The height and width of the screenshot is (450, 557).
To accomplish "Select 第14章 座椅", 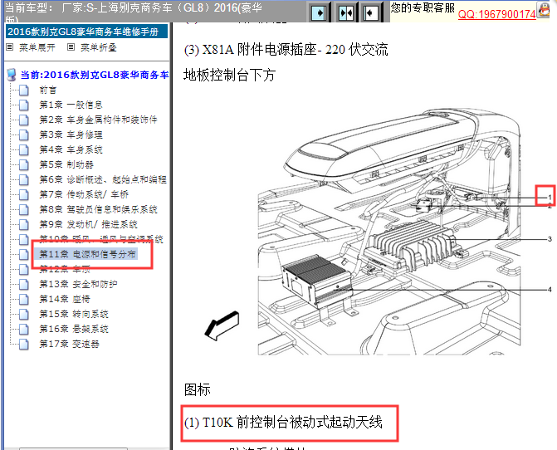I will coord(64,299).
